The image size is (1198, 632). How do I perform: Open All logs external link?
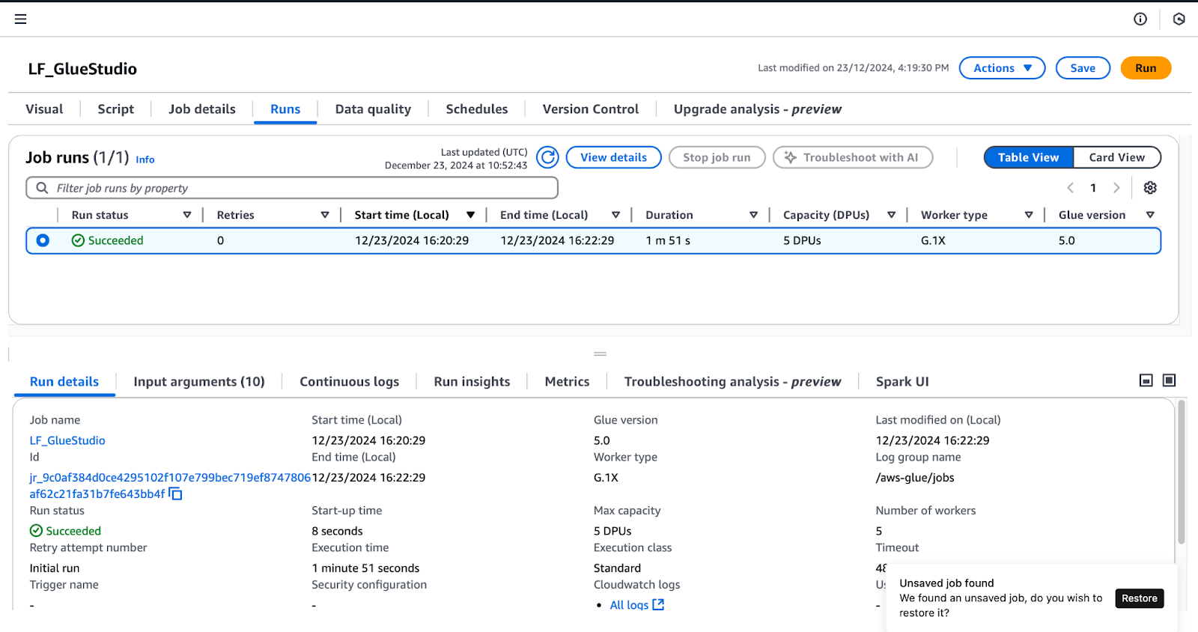(636, 605)
